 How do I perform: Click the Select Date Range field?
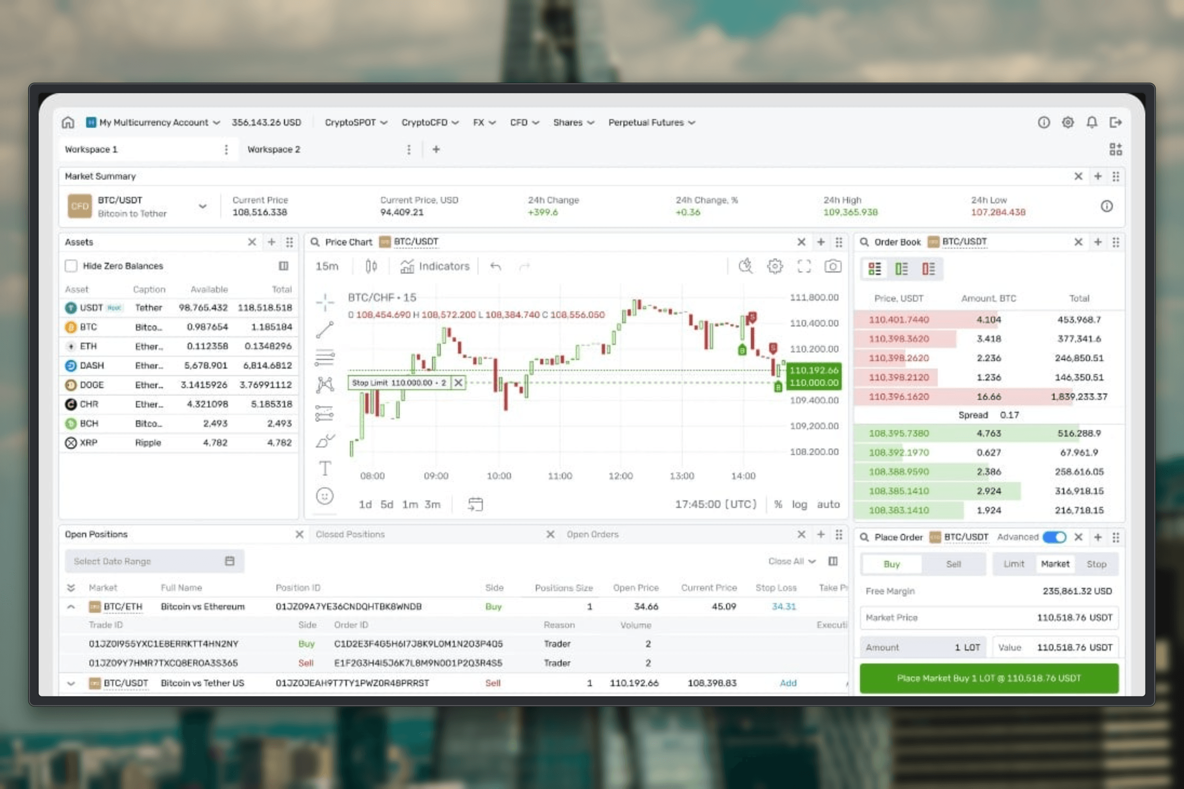pyautogui.click(x=154, y=561)
